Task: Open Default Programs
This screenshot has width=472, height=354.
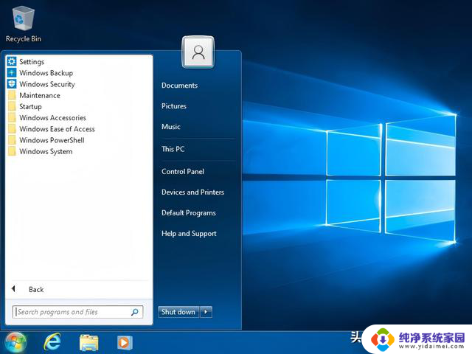Action: (189, 213)
